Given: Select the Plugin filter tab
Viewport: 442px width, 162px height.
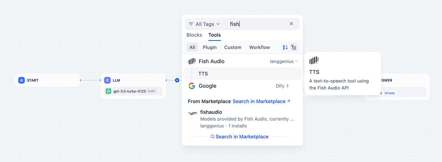Looking at the screenshot, I should [x=210, y=47].
